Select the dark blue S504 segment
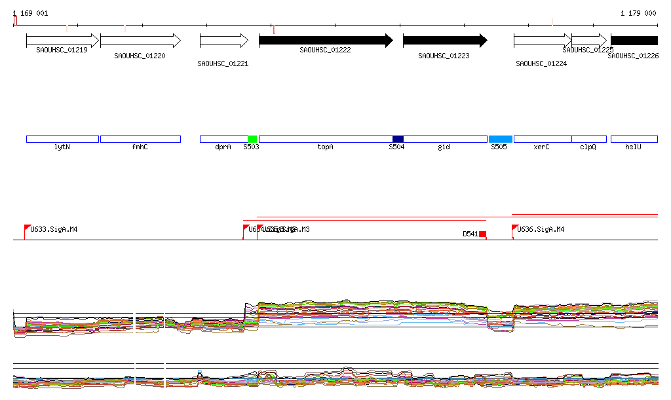The width and height of the screenshot is (671, 400). pos(398,139)
